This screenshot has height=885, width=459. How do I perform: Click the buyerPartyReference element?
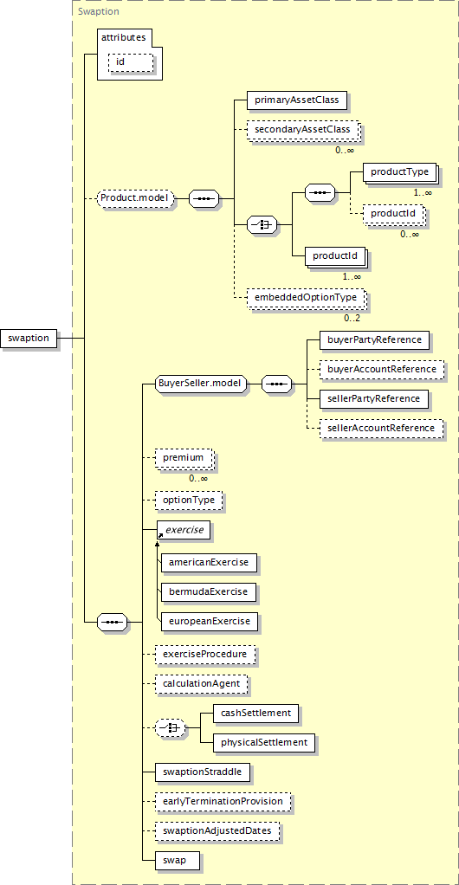pyautogui.click(x=375, y=339)
